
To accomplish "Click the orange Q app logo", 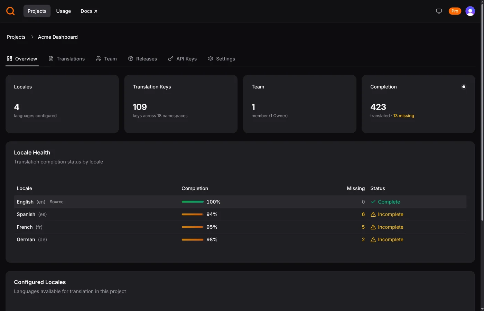I will coord(10,11).
